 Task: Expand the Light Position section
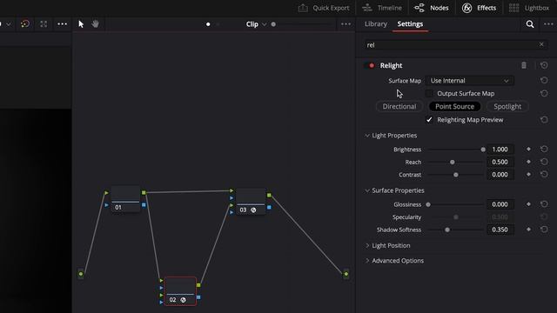click(x=367, y=245)
